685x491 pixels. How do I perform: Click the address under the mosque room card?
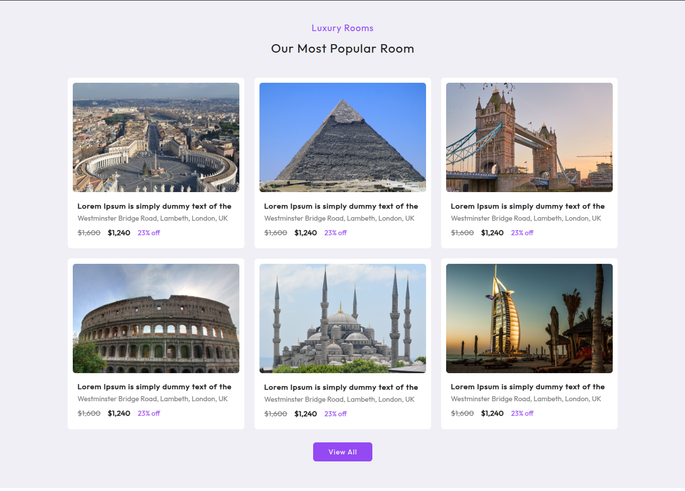339,399
